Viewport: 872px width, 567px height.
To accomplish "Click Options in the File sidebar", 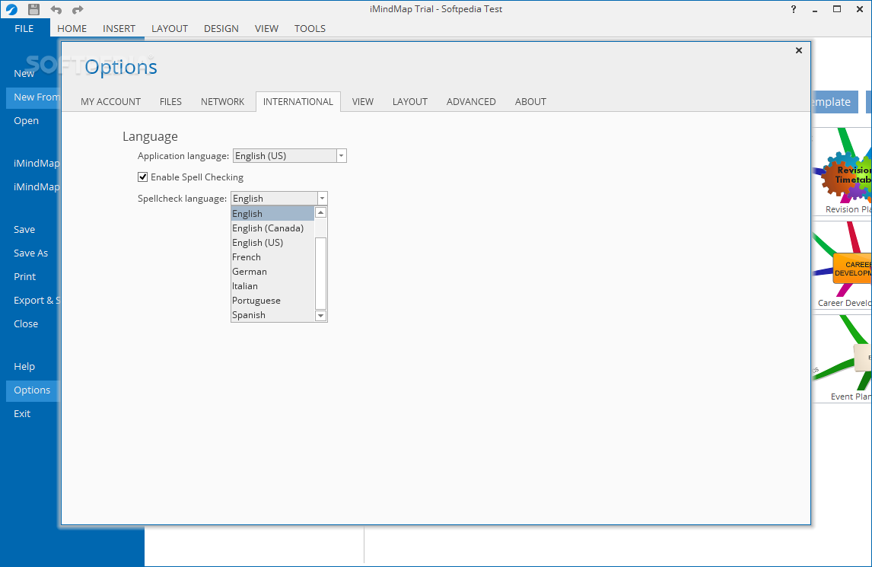I will tap(33, 390).
